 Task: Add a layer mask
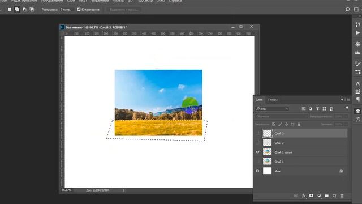[311, 195]
